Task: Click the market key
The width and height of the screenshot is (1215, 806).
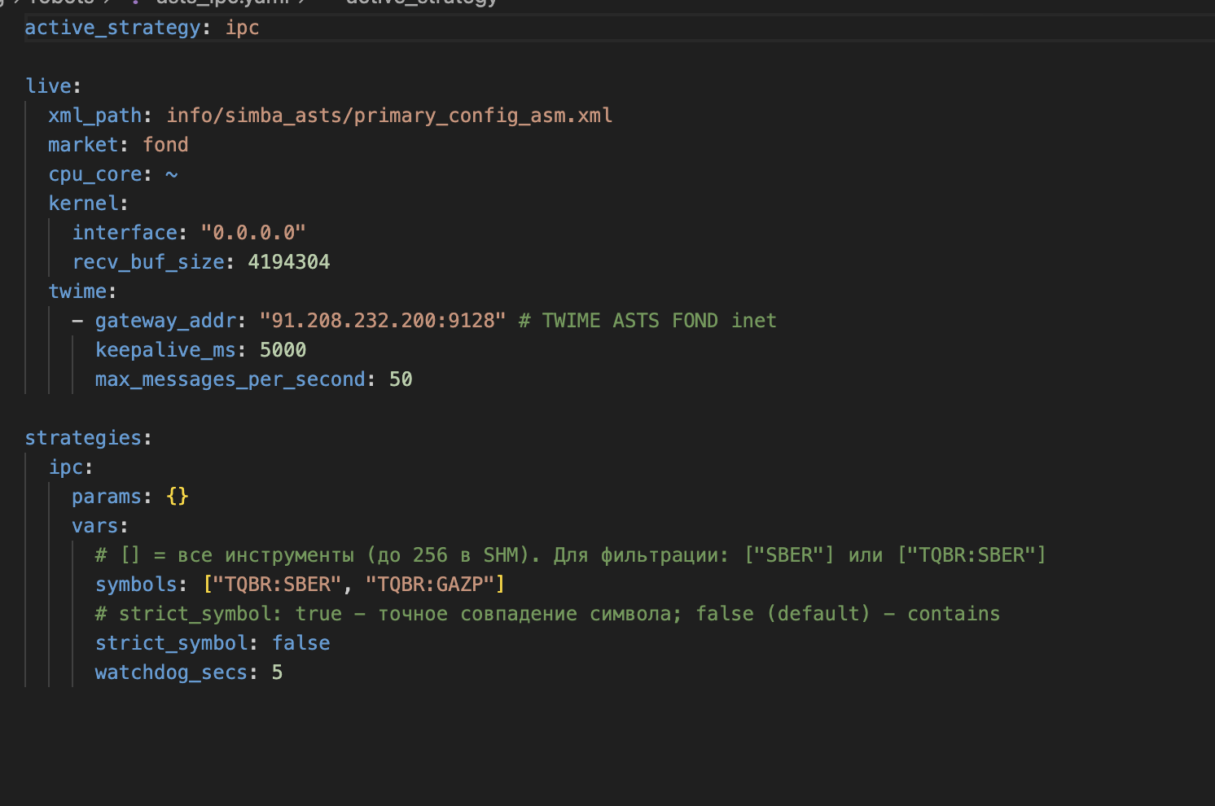Action: (x=83, y=145)
